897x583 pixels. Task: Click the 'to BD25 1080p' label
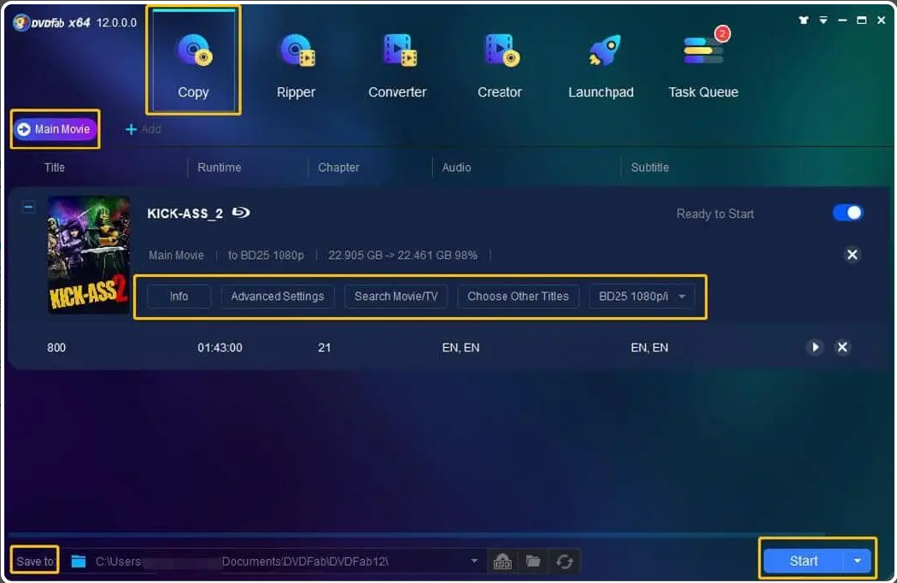266,256
